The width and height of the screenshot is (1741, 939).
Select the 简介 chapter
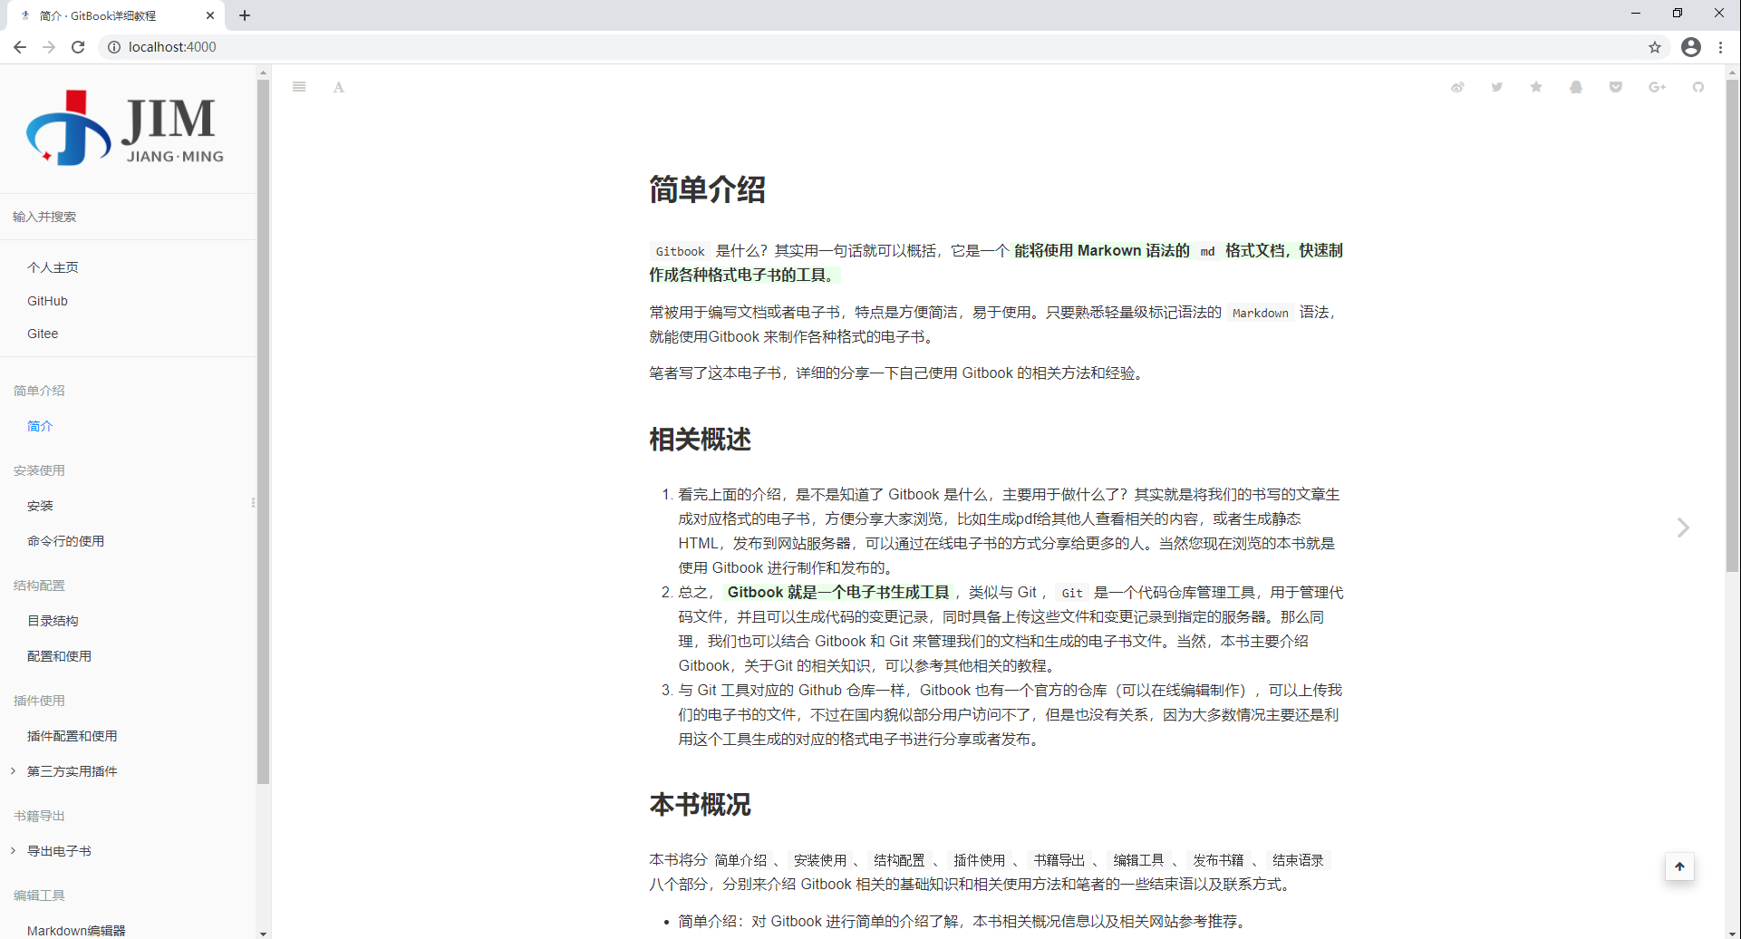pyautogui.click(x=40, y=426)
